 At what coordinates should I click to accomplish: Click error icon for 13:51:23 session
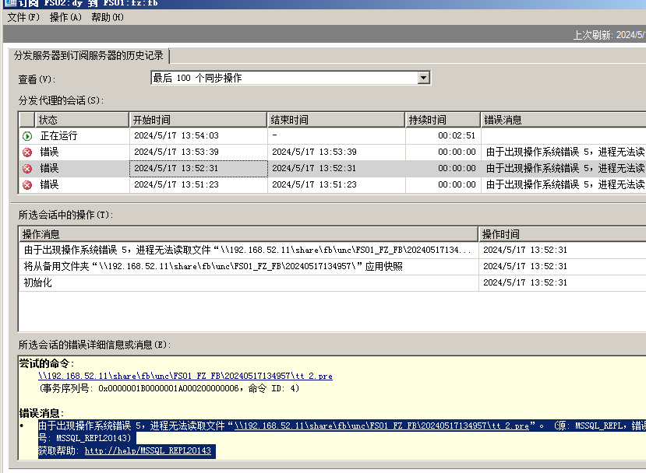pos(27,185)
